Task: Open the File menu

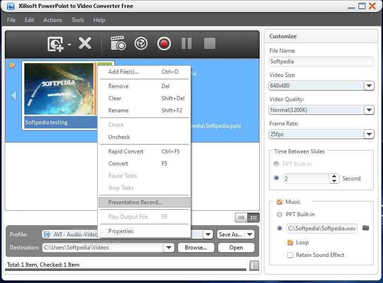Action: click(11, 20)
